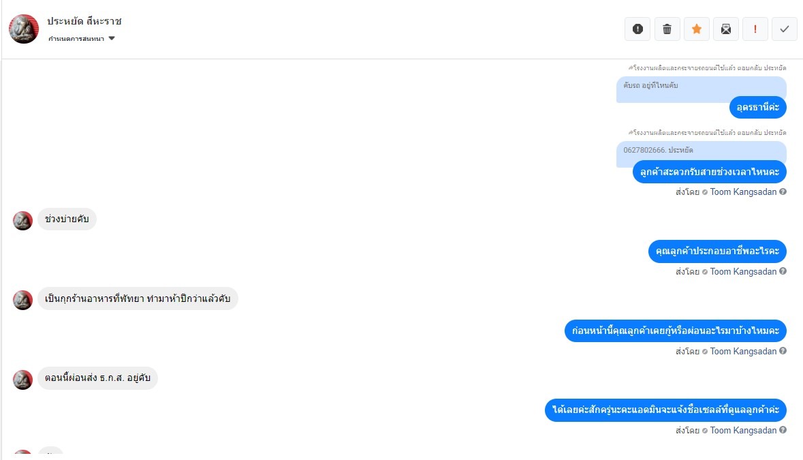803x460 pixels.
Task: Select customer message about ธ.ก.ส. installments
Action: pyautogui.click(x=98, y=378)
